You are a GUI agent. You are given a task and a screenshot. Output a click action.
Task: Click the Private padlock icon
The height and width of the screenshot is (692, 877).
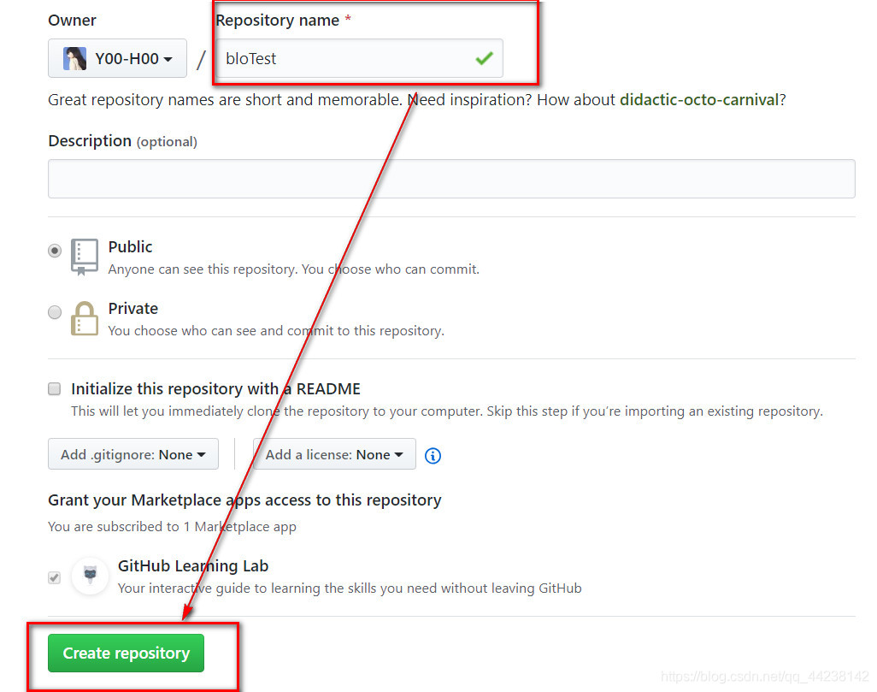(x=85, y=318)
